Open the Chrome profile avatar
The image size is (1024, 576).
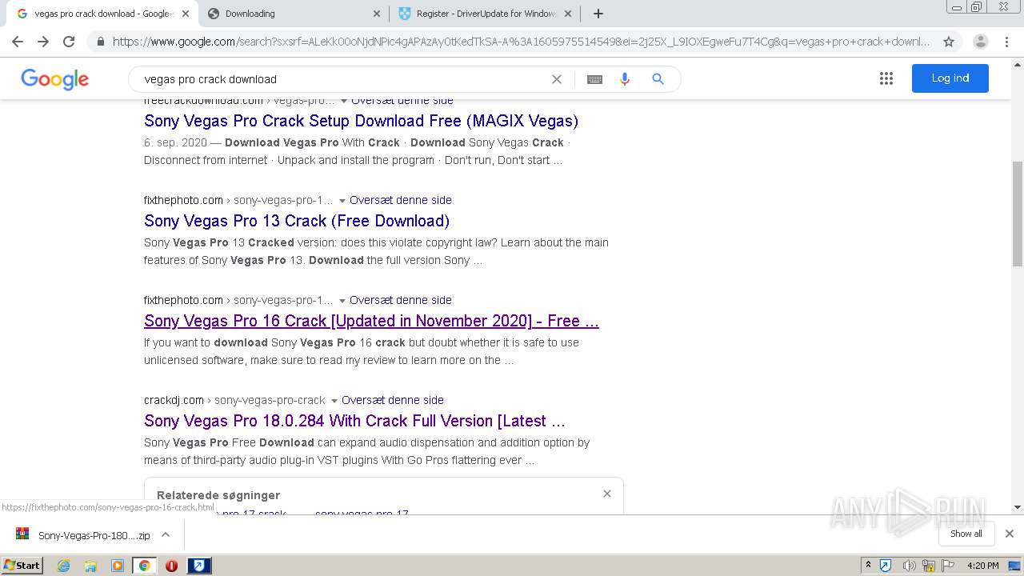click(981, 42)
